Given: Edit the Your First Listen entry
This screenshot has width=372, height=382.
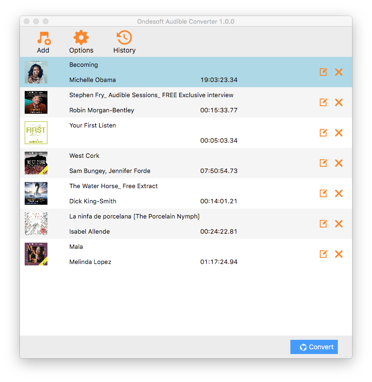Looking at the screenshot, I should coord(323,133).
